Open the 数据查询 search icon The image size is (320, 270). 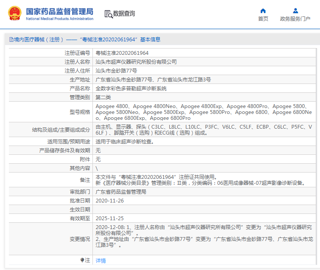[108, 14]
